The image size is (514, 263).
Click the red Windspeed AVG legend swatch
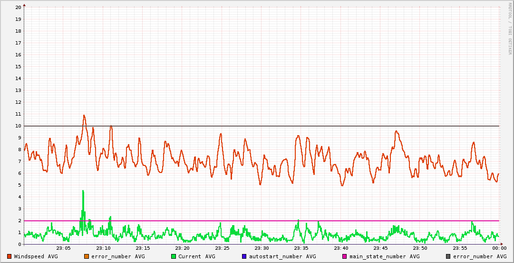click(10, 256)
